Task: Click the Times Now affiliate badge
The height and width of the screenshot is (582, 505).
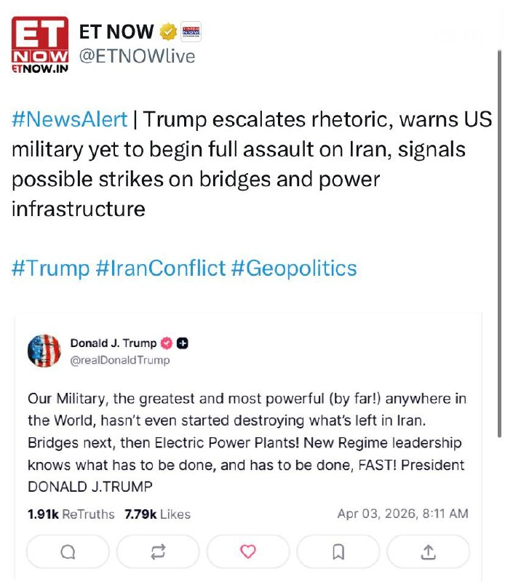Action: coord(191,31)
